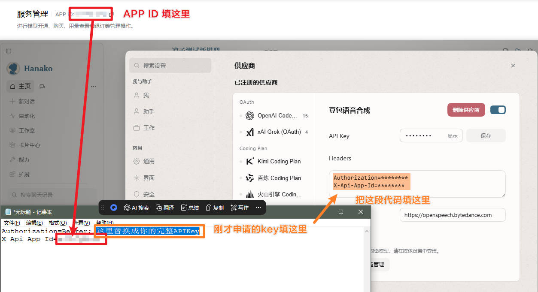Screen dimensions: 538x292
Task: Collapse Hanako sidebar panel icon
Action: coord(9,51)
